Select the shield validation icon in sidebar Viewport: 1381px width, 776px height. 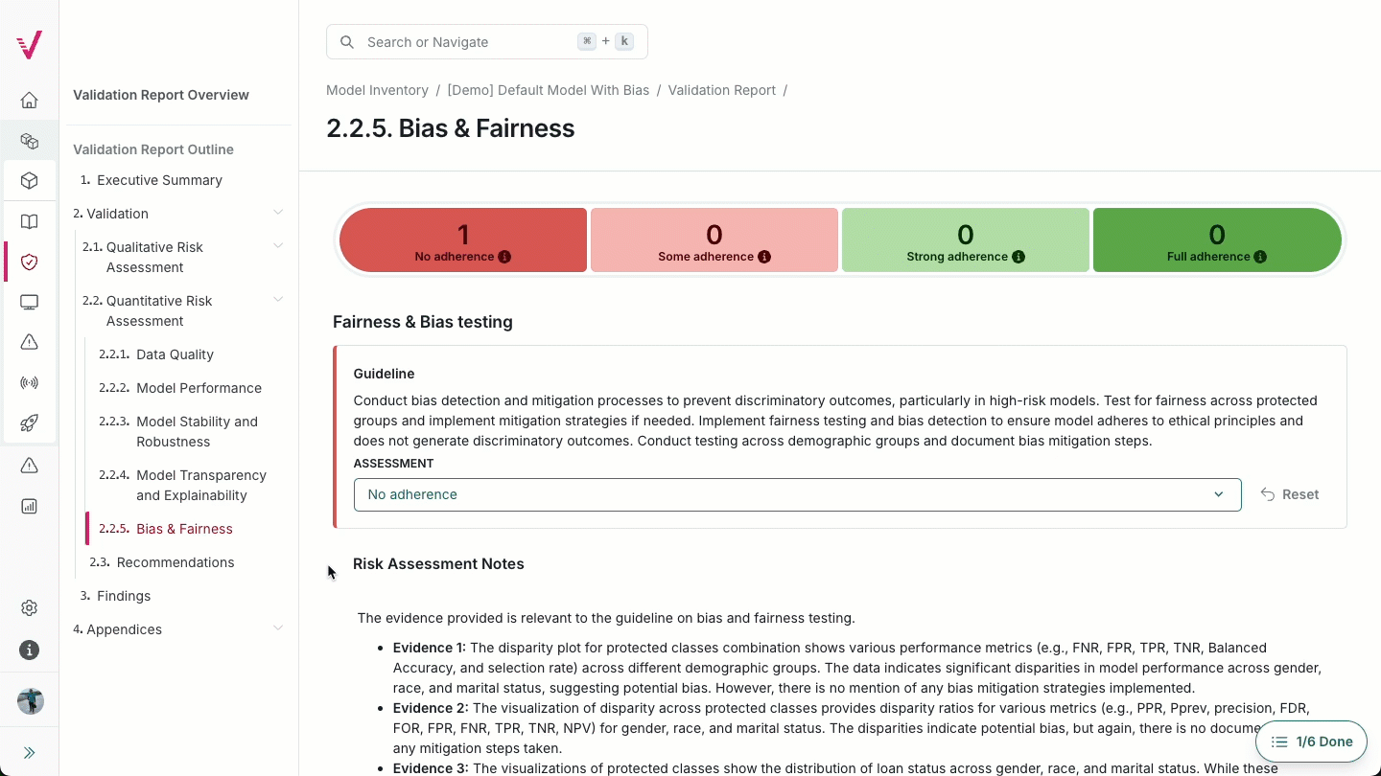pos(29,262)
